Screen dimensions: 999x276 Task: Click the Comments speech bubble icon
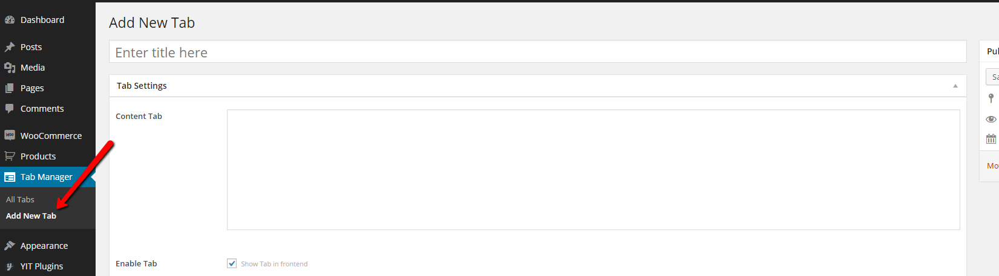(x=10, y=109)
